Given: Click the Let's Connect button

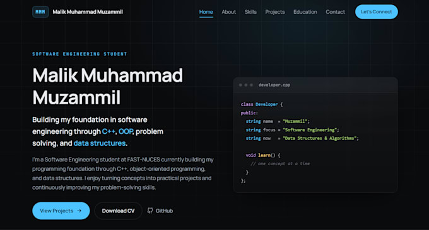Looking at the screenshot, I should (x=377, y=12).
